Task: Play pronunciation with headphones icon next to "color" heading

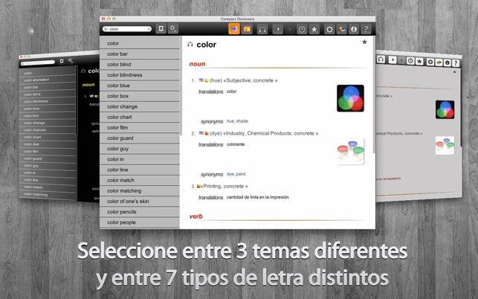Action: [x=190, y=45]
